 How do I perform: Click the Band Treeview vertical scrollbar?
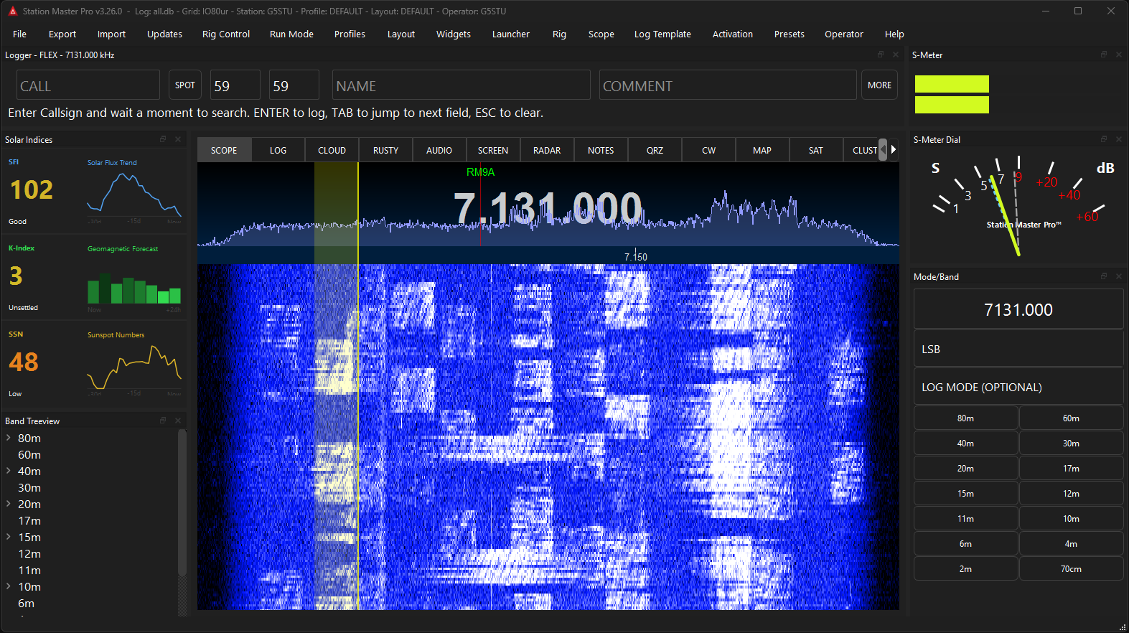[x=182, y=502]
